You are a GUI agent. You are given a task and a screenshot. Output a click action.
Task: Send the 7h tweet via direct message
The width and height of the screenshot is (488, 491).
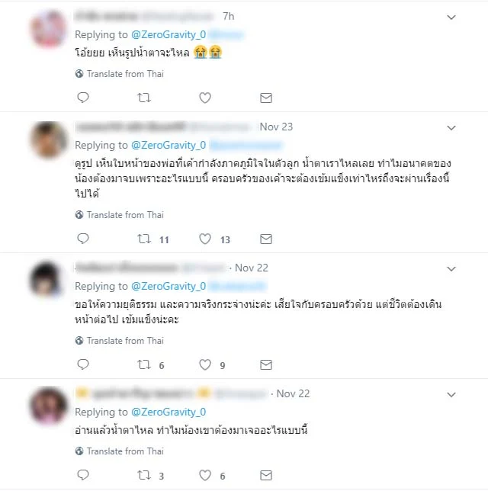point(266,98)
